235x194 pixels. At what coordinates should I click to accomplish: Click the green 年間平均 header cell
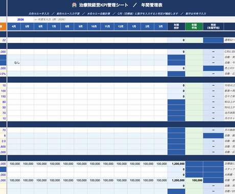tap(194, 27)
